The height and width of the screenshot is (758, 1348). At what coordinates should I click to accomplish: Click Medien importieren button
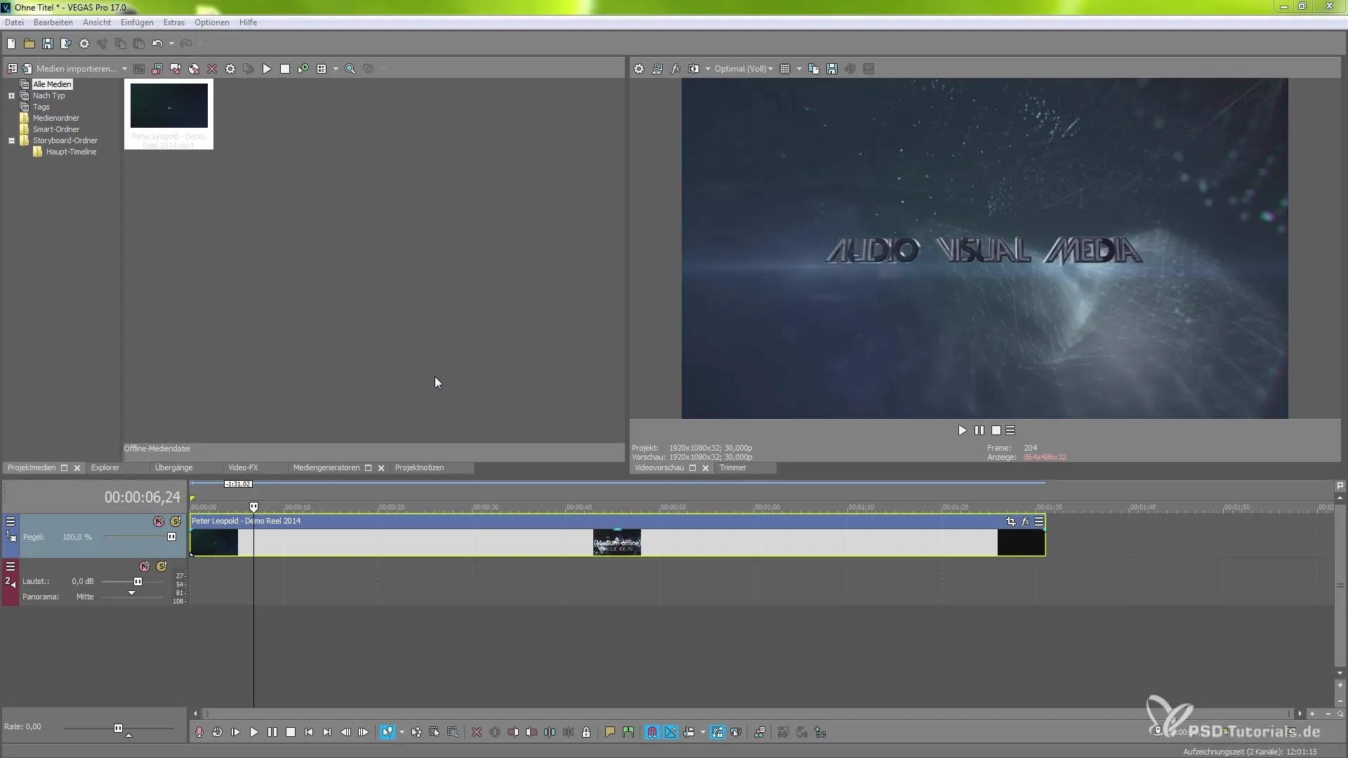pyautogui.click(x=70, y=69)
